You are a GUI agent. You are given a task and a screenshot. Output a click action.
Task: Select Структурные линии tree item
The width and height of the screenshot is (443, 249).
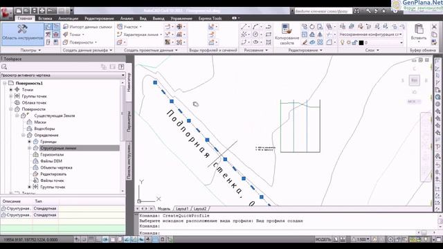(58, 148)
